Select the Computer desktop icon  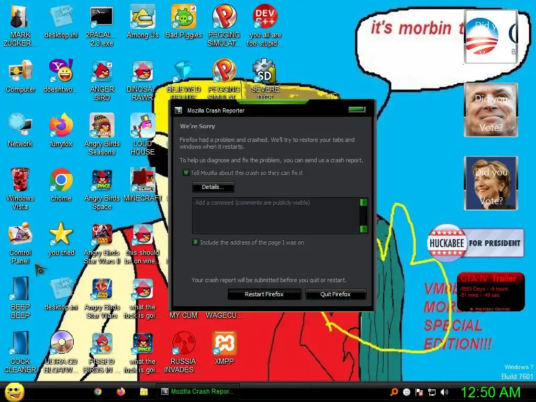(20, 76)
